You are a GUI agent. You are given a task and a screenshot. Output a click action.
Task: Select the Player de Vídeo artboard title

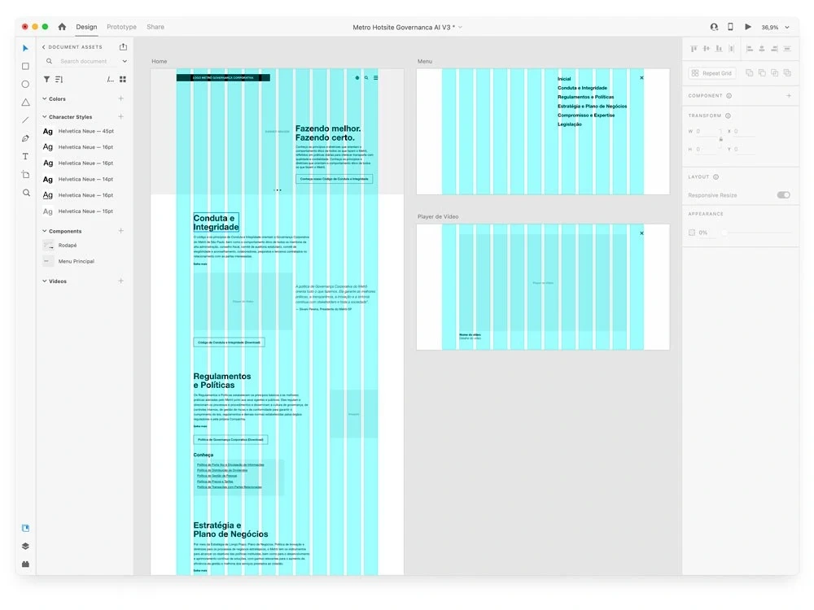(x=438, y=217)
